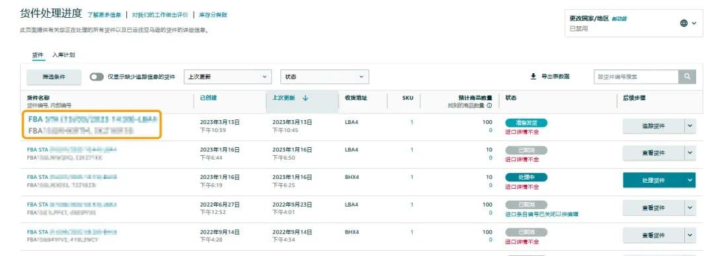Select the 货件 tab

point(38,55)
